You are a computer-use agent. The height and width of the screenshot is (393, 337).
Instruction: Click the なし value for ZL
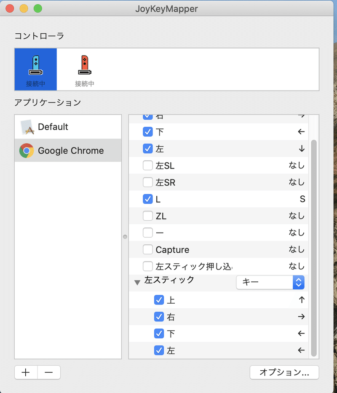[x=297, y=216]
